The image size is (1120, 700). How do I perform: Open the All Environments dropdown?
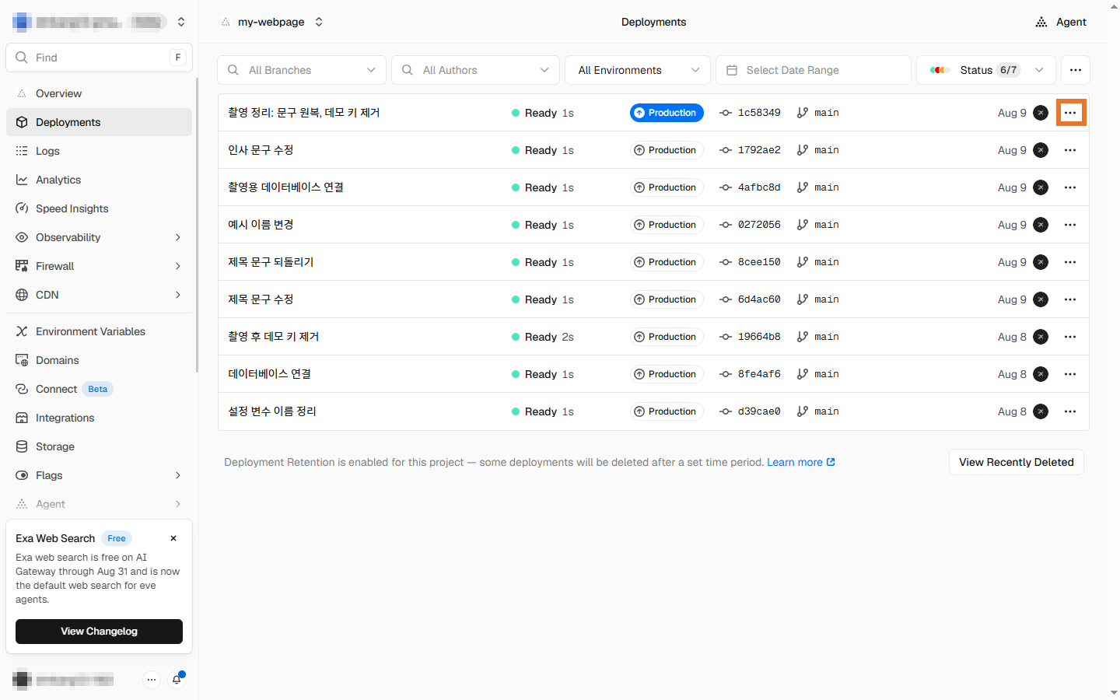tap(638, 70)
